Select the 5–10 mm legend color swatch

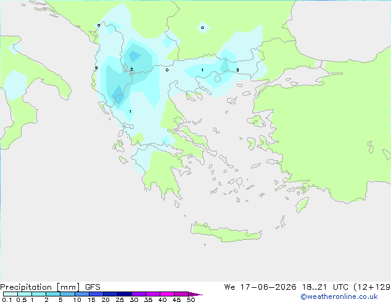67,294
